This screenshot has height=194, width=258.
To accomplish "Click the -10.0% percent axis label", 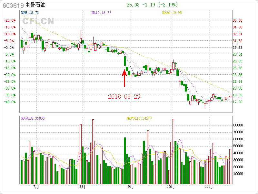I will pyautogui.click(x=10, y=61).
